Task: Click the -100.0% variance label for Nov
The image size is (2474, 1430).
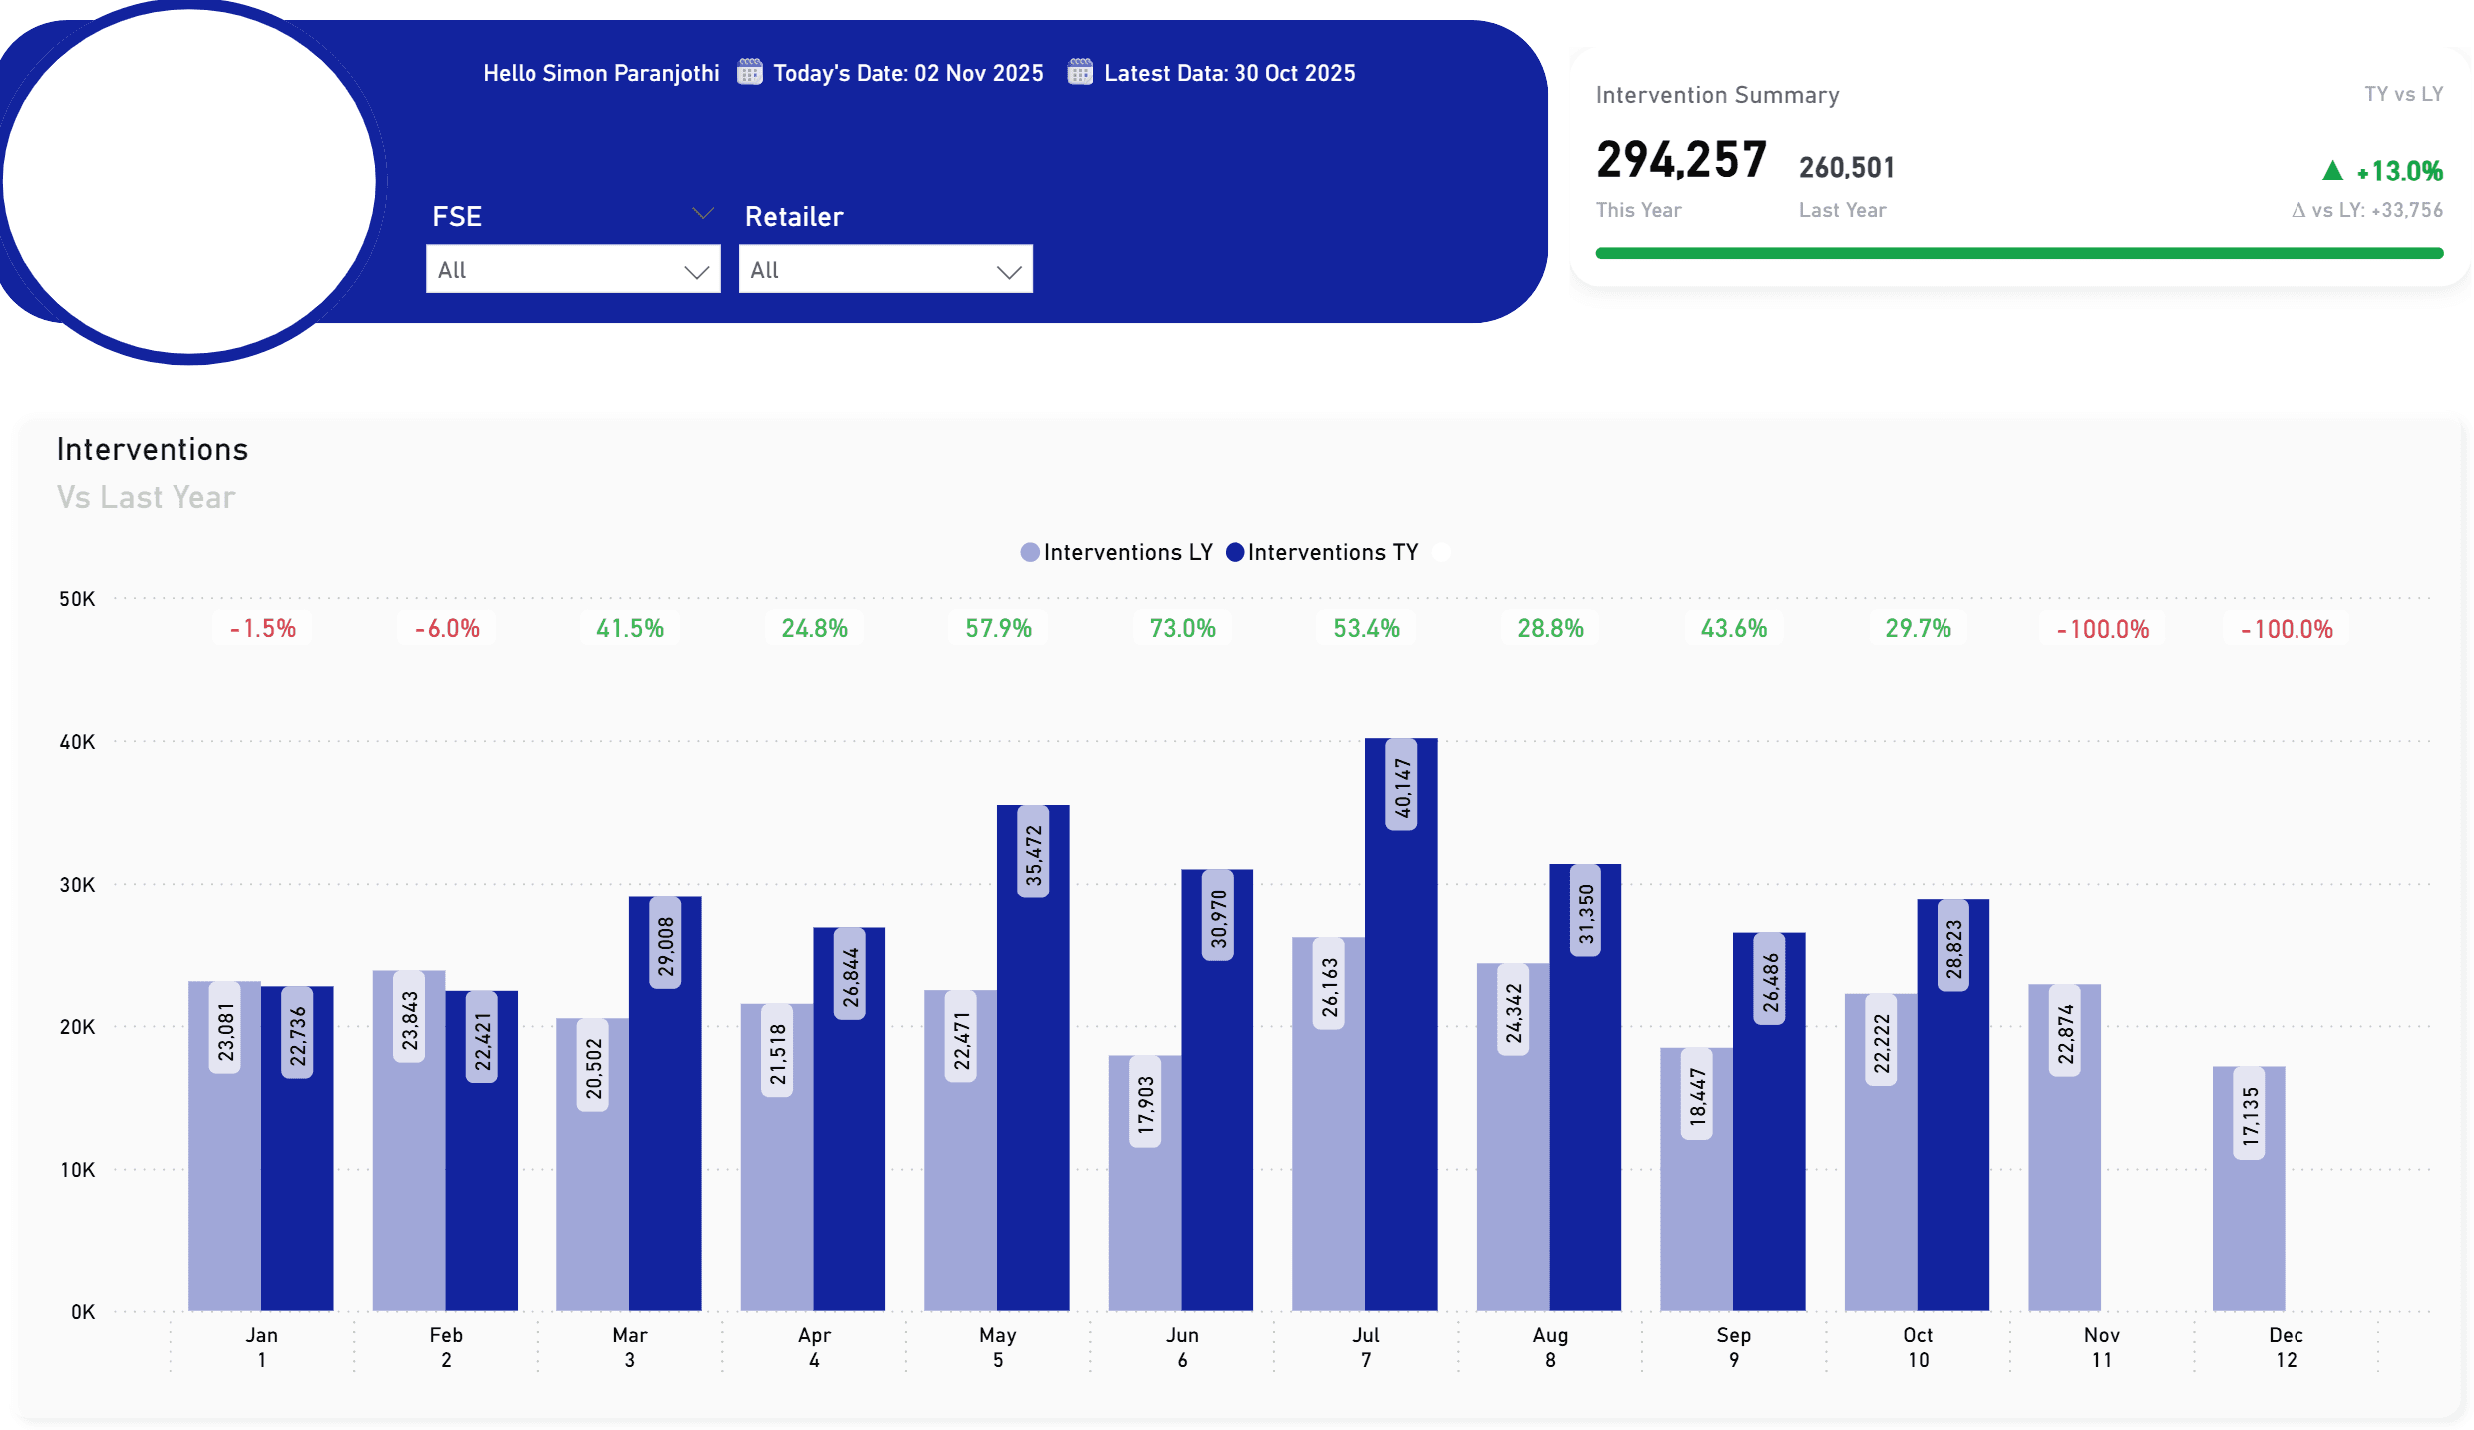Action: 2102,629
